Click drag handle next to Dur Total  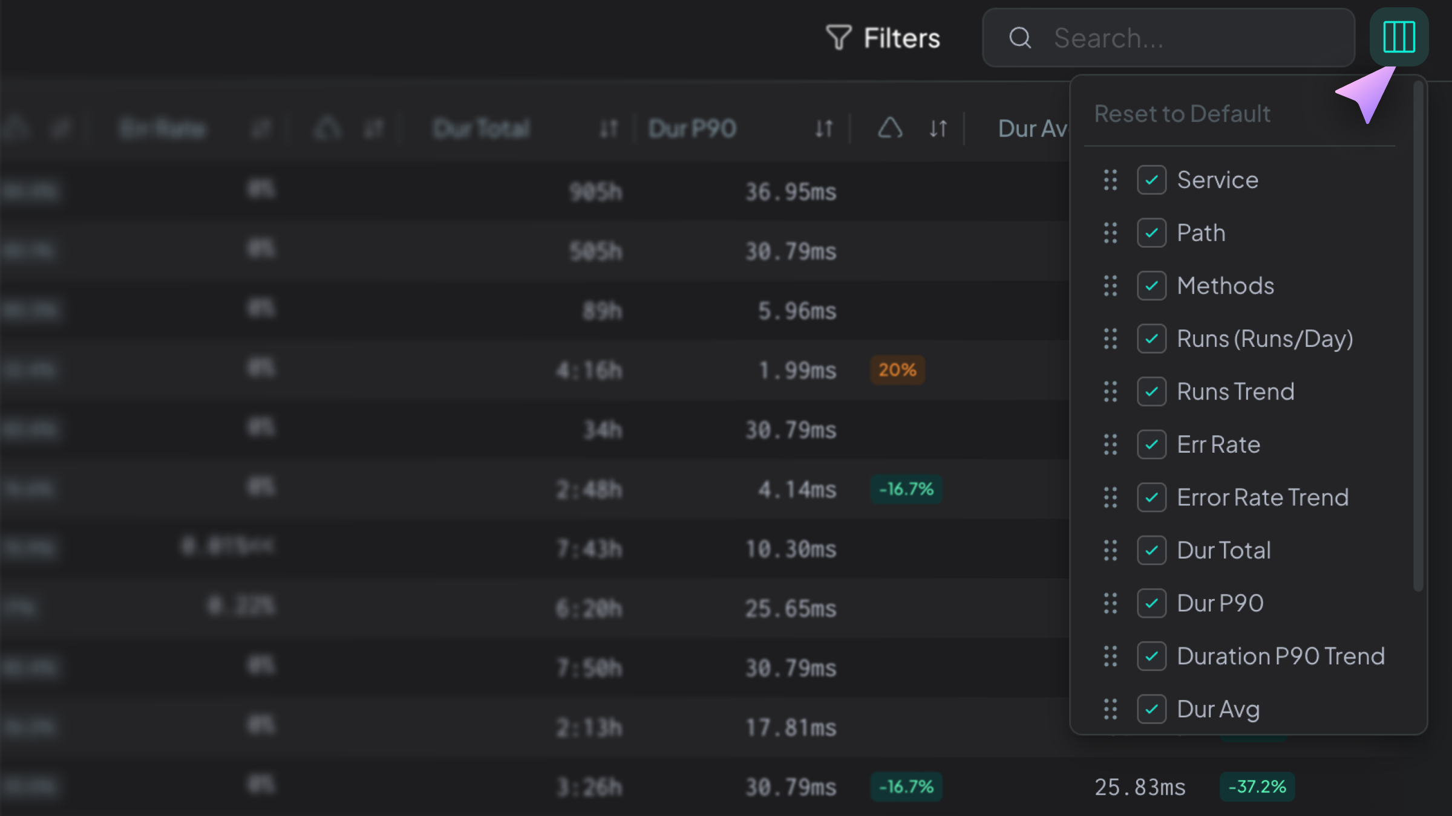pyautogui.click(x=1110, y=551)
